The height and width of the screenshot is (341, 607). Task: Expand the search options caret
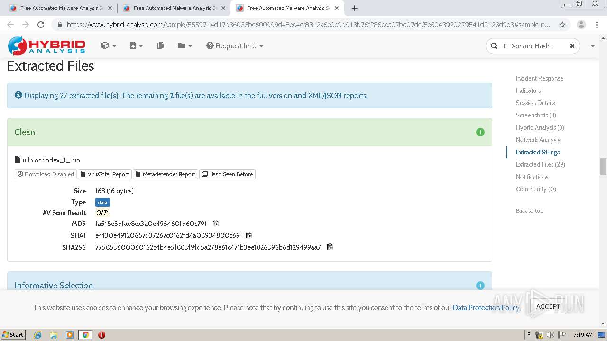tap(592, 46)
